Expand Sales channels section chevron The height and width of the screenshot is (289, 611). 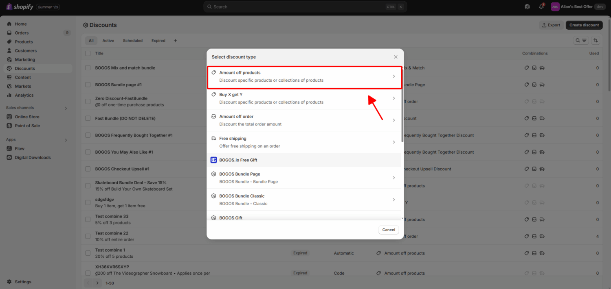click(66, 108)
